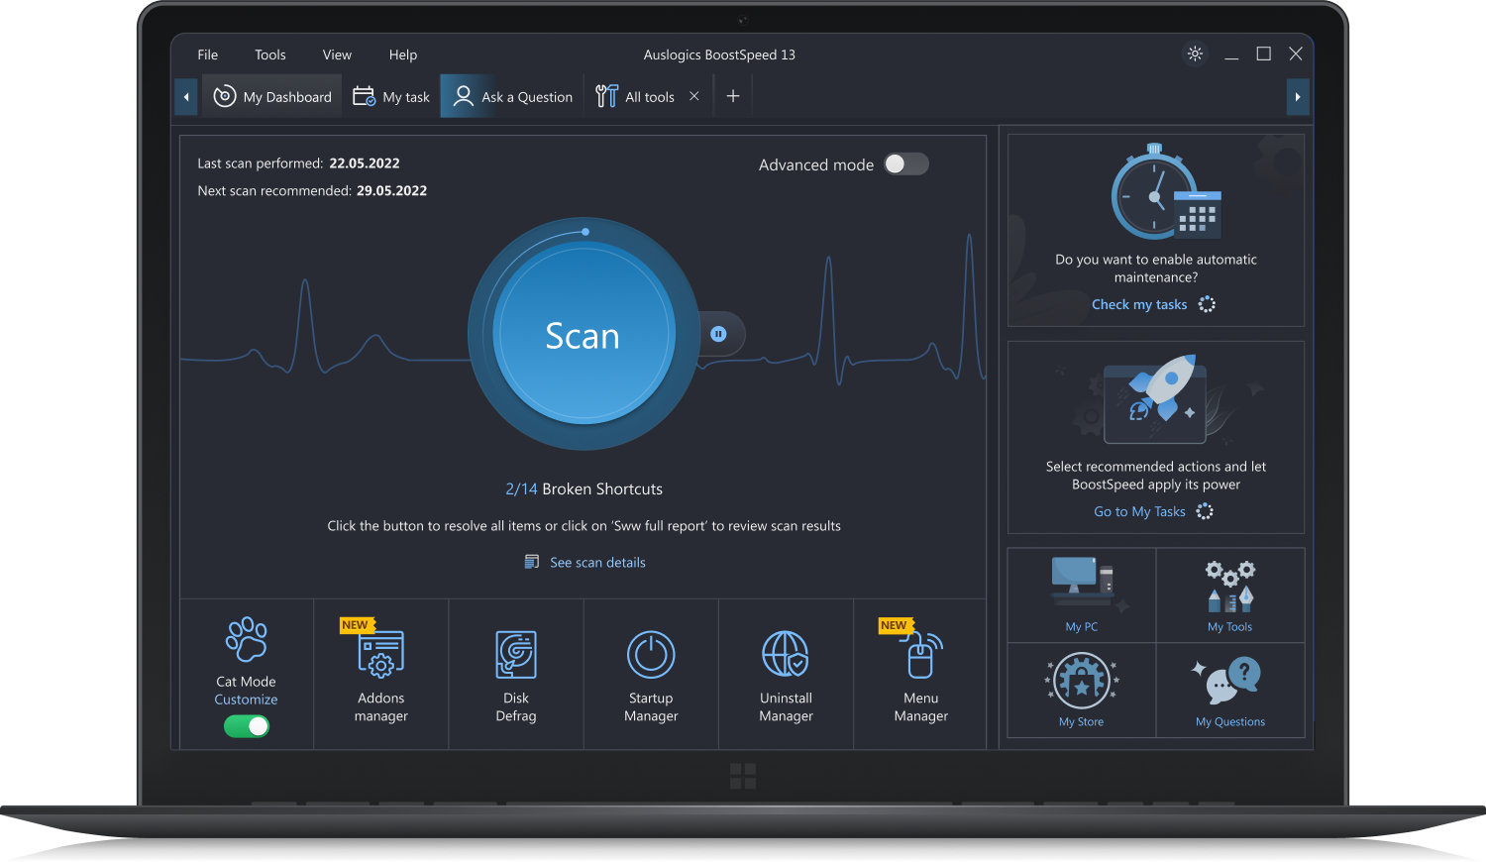Open My Tools section

pos(1230,595)
